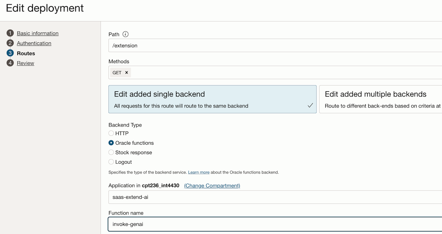Select the HTTP backend type

tap(111, 133)
